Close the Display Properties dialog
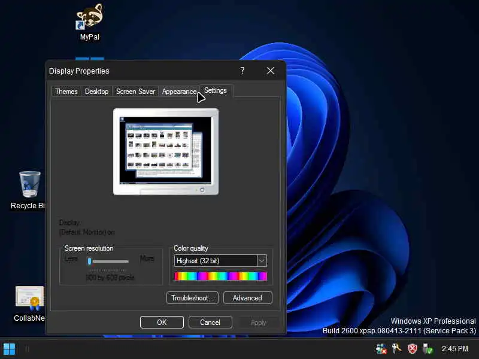Screen dimensions: 479x359 click(x=271, y=71)
